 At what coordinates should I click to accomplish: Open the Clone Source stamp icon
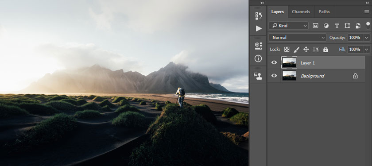258,76
